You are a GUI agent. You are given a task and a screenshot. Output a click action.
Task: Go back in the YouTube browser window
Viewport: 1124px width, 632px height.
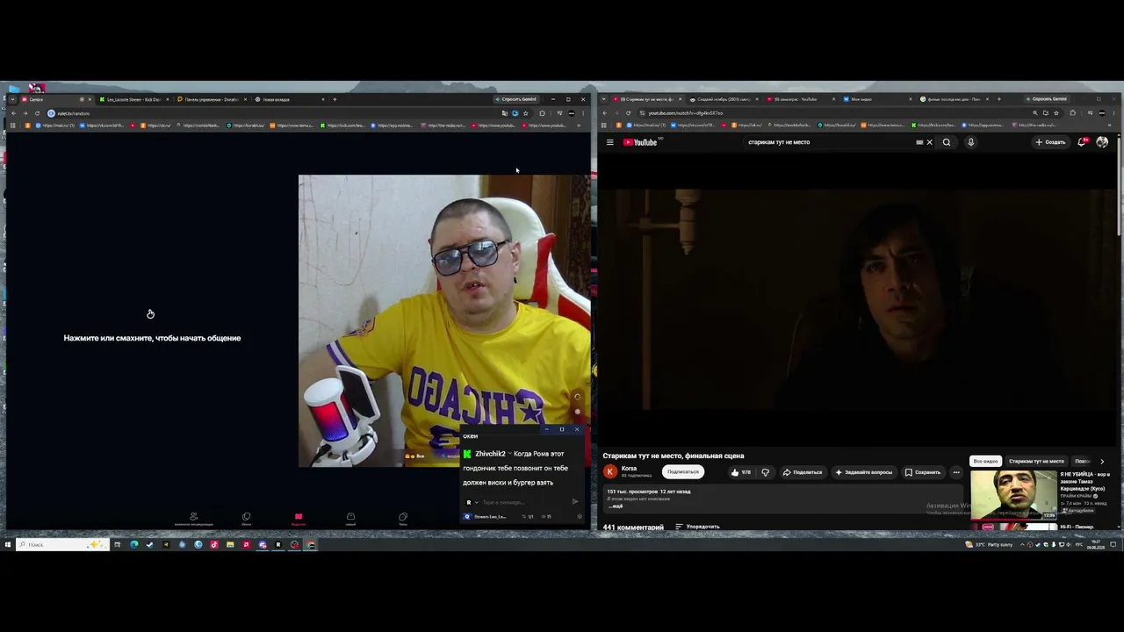tap(604, 113)
